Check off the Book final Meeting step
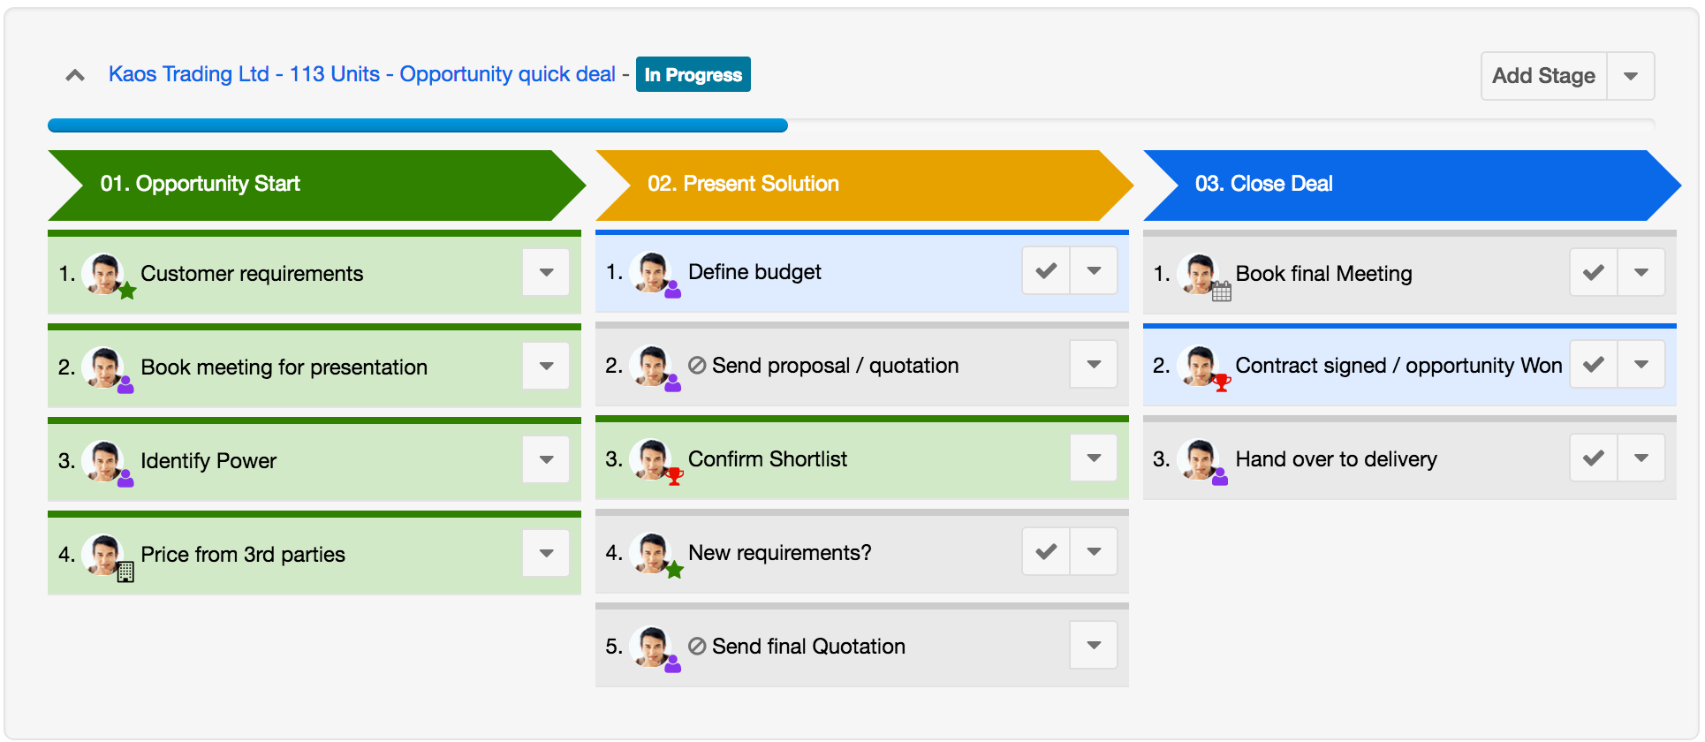1705x742 pixels. pos(1593,273)
